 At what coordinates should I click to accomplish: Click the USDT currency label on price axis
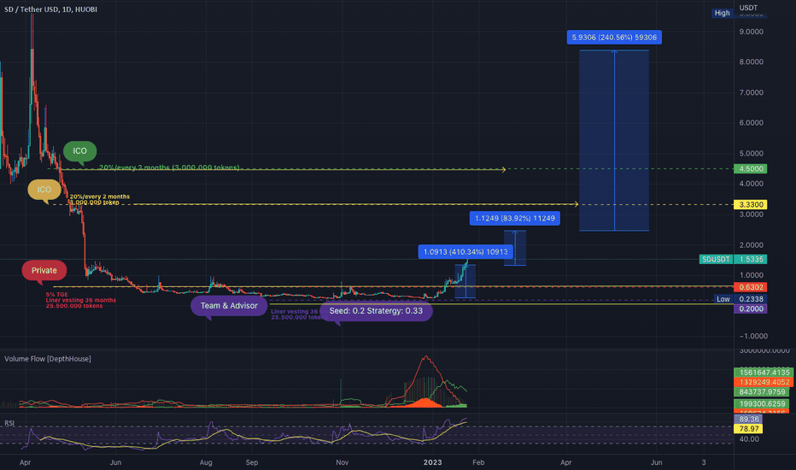pos(748,8)
